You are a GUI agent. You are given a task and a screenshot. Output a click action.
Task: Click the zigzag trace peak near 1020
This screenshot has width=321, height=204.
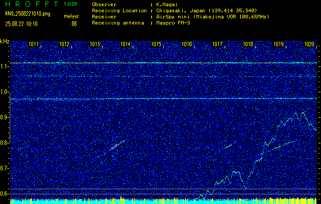(303, 112)
